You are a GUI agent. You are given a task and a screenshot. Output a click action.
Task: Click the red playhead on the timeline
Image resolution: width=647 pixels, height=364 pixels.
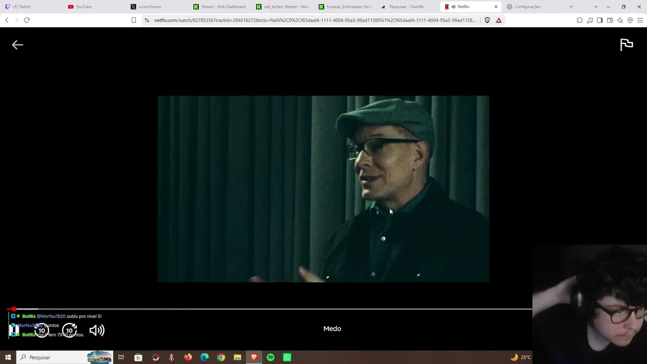(x=14, y=309)
